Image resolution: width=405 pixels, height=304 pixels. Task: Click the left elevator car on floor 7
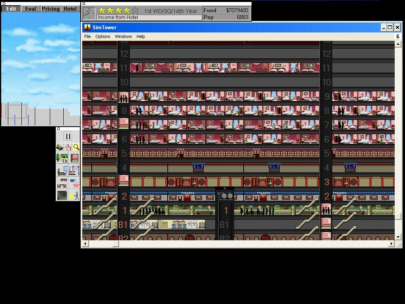point(123,123)
